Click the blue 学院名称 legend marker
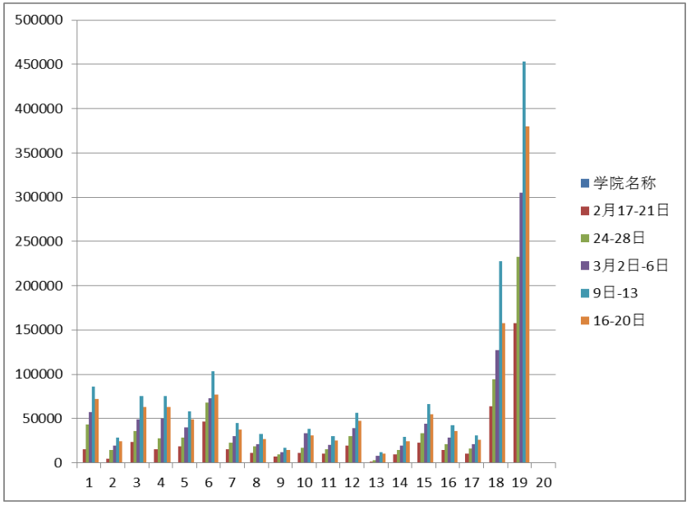 pyautogui.click(x=584, y=183)
